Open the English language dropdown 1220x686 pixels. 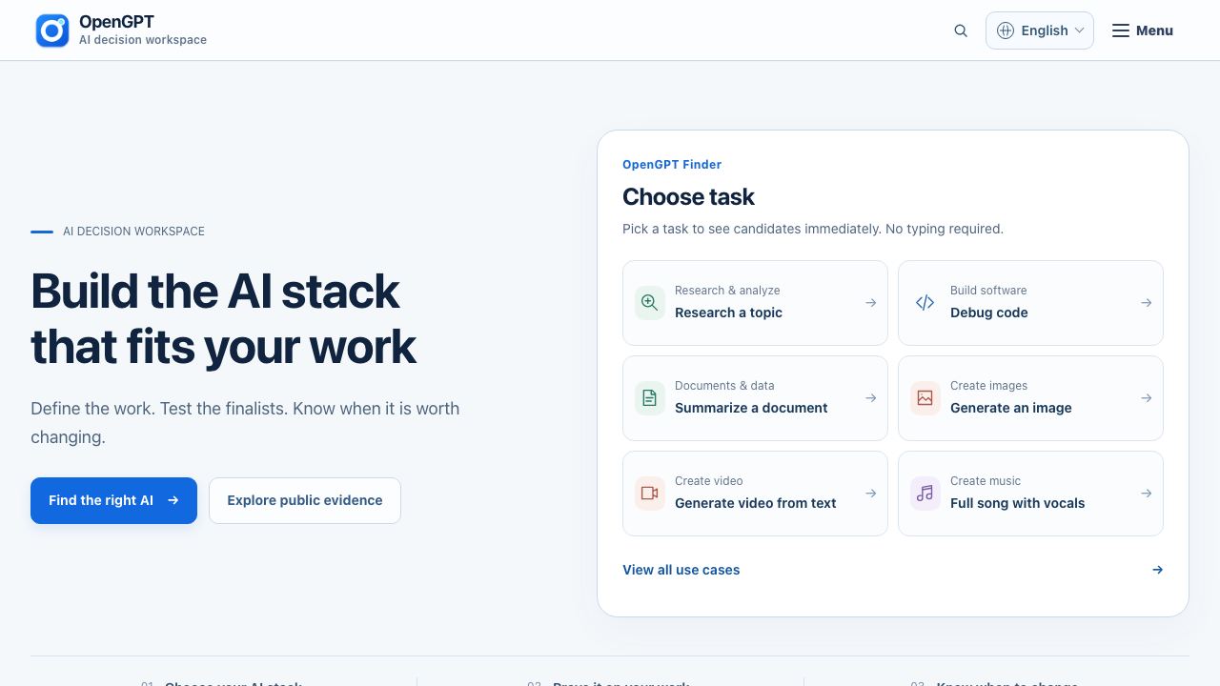tap(1040, 30)
